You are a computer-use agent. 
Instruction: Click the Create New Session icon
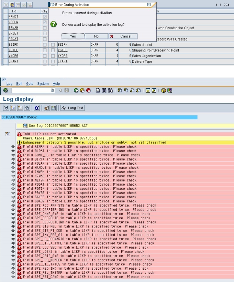(x=148, y=90)
